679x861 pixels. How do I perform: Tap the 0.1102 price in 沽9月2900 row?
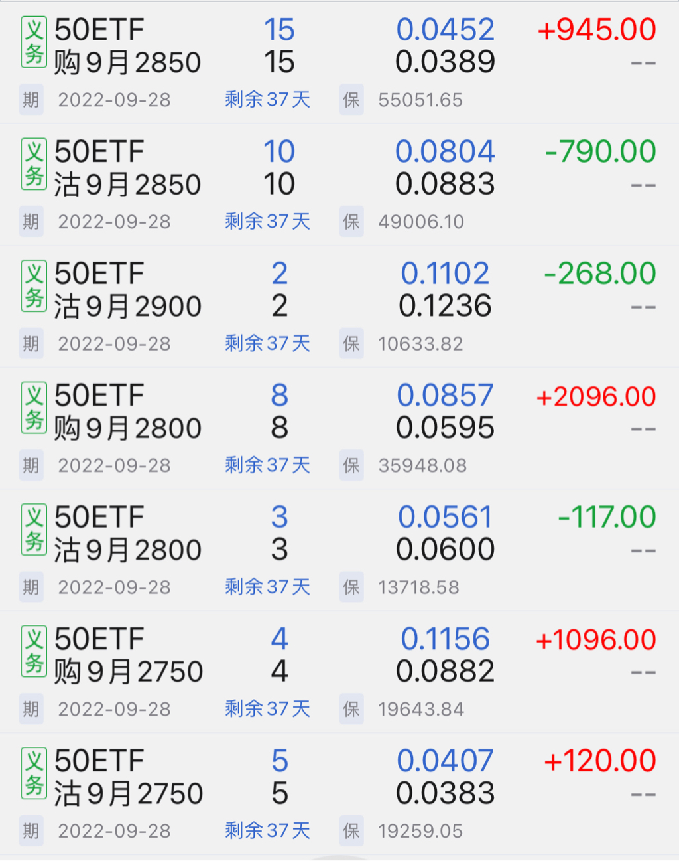[445, 274]
